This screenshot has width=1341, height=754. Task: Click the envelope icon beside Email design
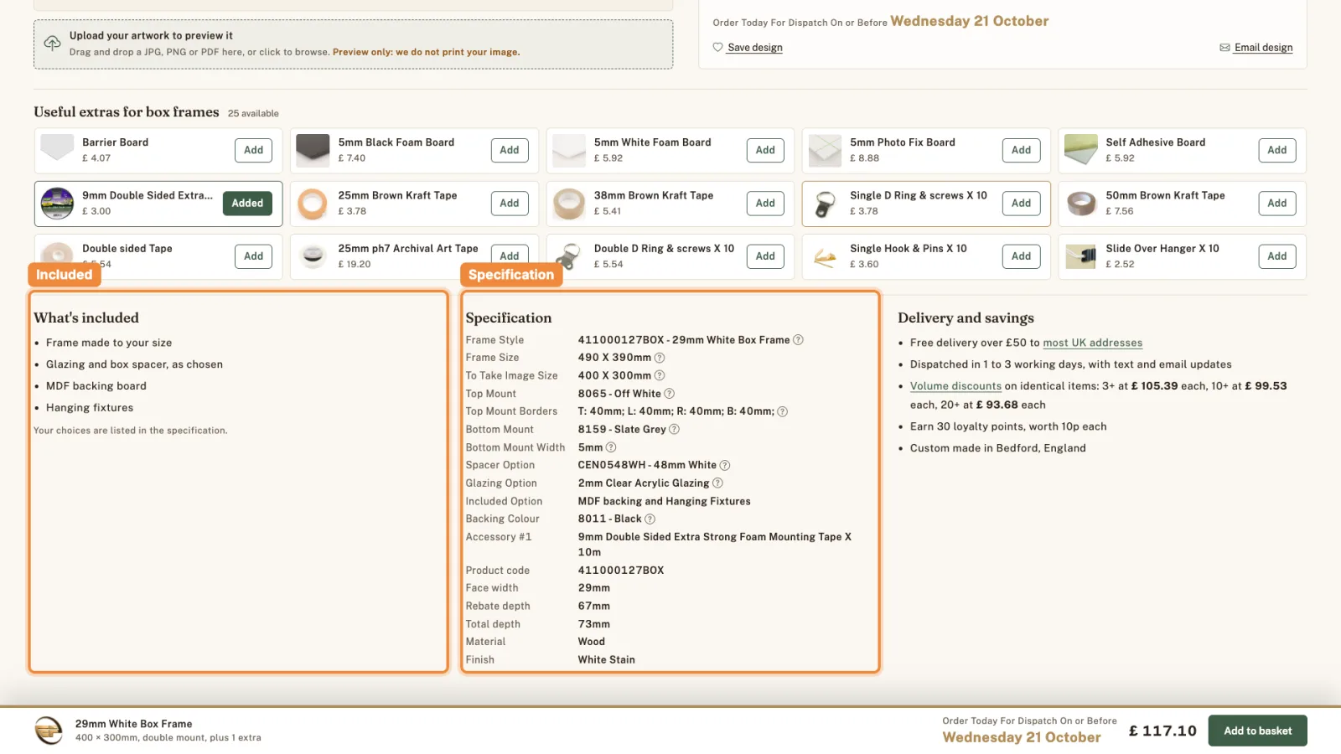pyautogui.click(x=1225, y=48)
